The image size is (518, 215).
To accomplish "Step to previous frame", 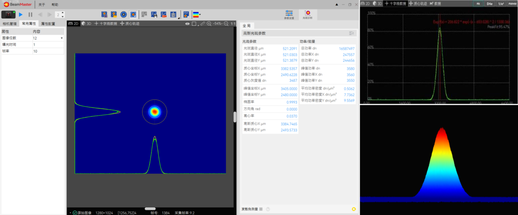I will tap(40, 14).
